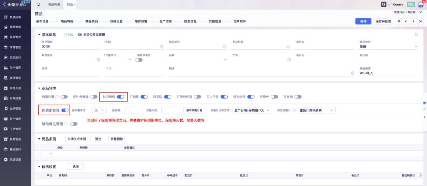This screenshot has height=186, width=427.
Task: Toggle the 可为子件 switch
Action: point(224,96)
